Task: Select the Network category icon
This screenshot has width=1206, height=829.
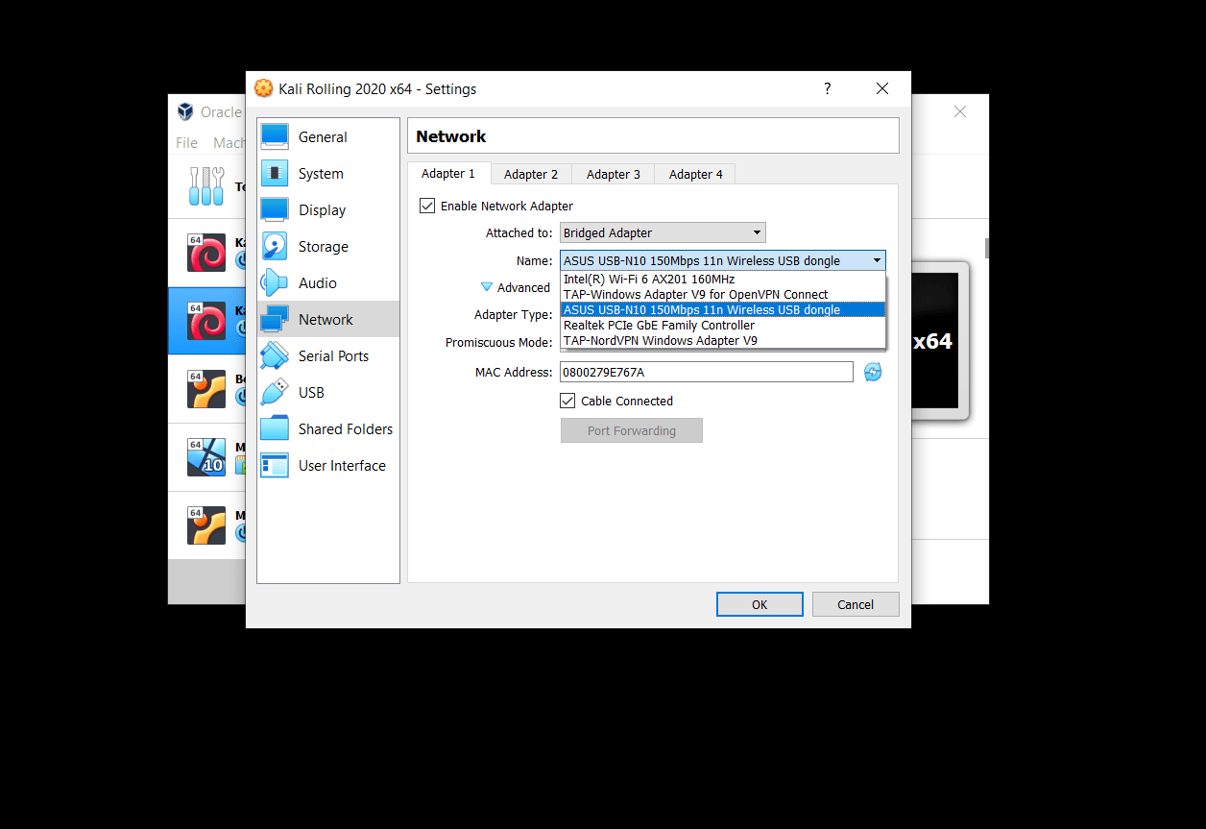Action: point(275,320)
